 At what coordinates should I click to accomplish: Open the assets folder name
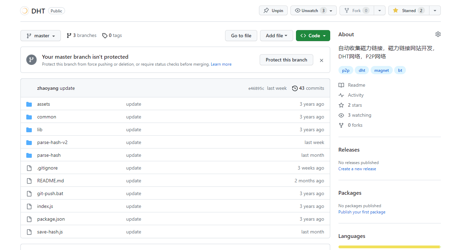pyautogui.click(x=44, y=104)
